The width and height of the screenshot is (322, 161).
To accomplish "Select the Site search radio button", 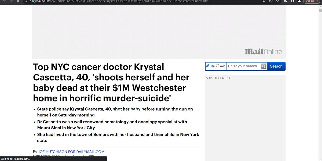I will coord(207,66).
